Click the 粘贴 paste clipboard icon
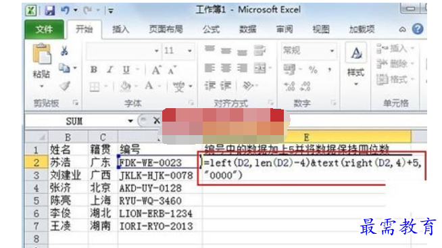The height and width of the screenshot is (248, 442). click(x=42, y=54)
